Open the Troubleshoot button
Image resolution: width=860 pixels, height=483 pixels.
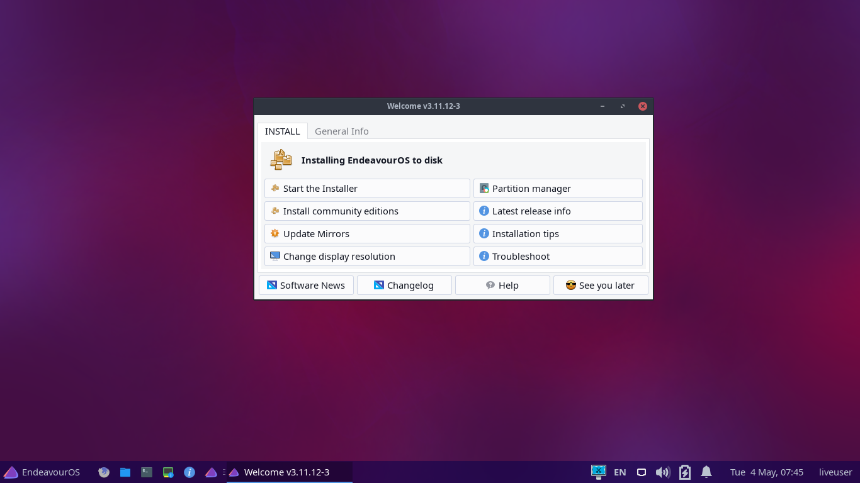[558, 256]
